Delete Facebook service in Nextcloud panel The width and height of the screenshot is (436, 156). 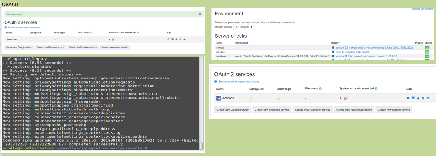[x=423, y=98]
